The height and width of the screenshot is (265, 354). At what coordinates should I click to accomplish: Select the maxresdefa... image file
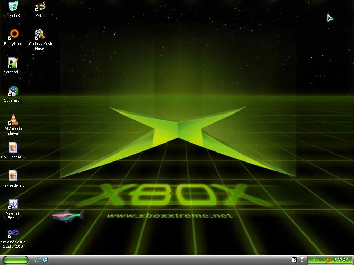click(x=13, y=179)
